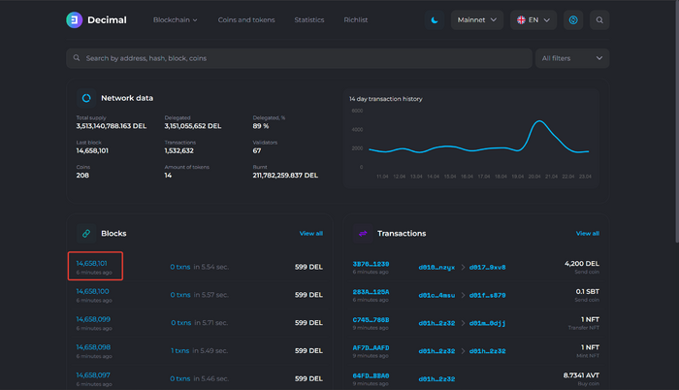
Task: Open recipient address d017...9xv8
Action: click(x=487, y=268)
